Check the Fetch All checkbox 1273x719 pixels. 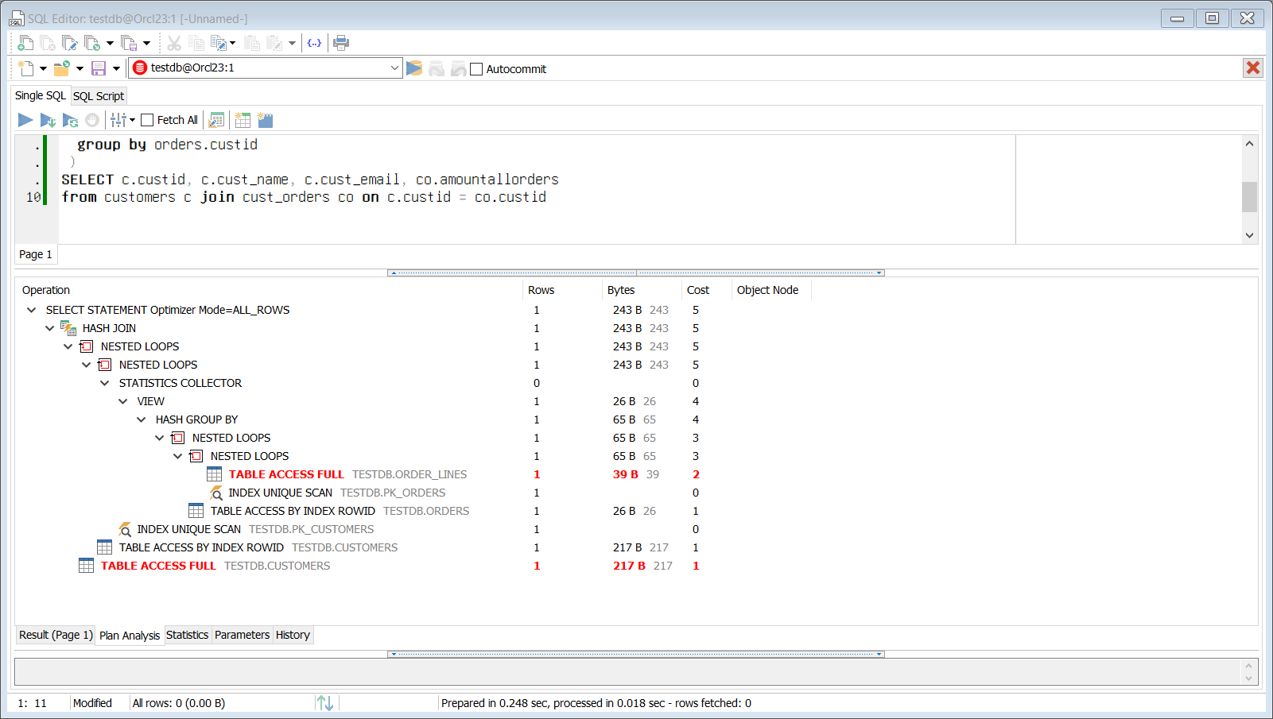pyautogui.click(x=147, y=120)
